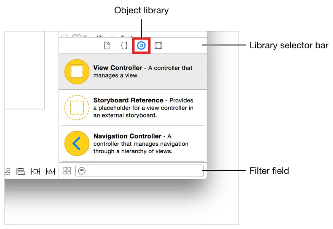The height and width of the screenshot is (229, 333).
Task: Click the Navigation Controller back-arrow icon
Action: pos(77,143)
